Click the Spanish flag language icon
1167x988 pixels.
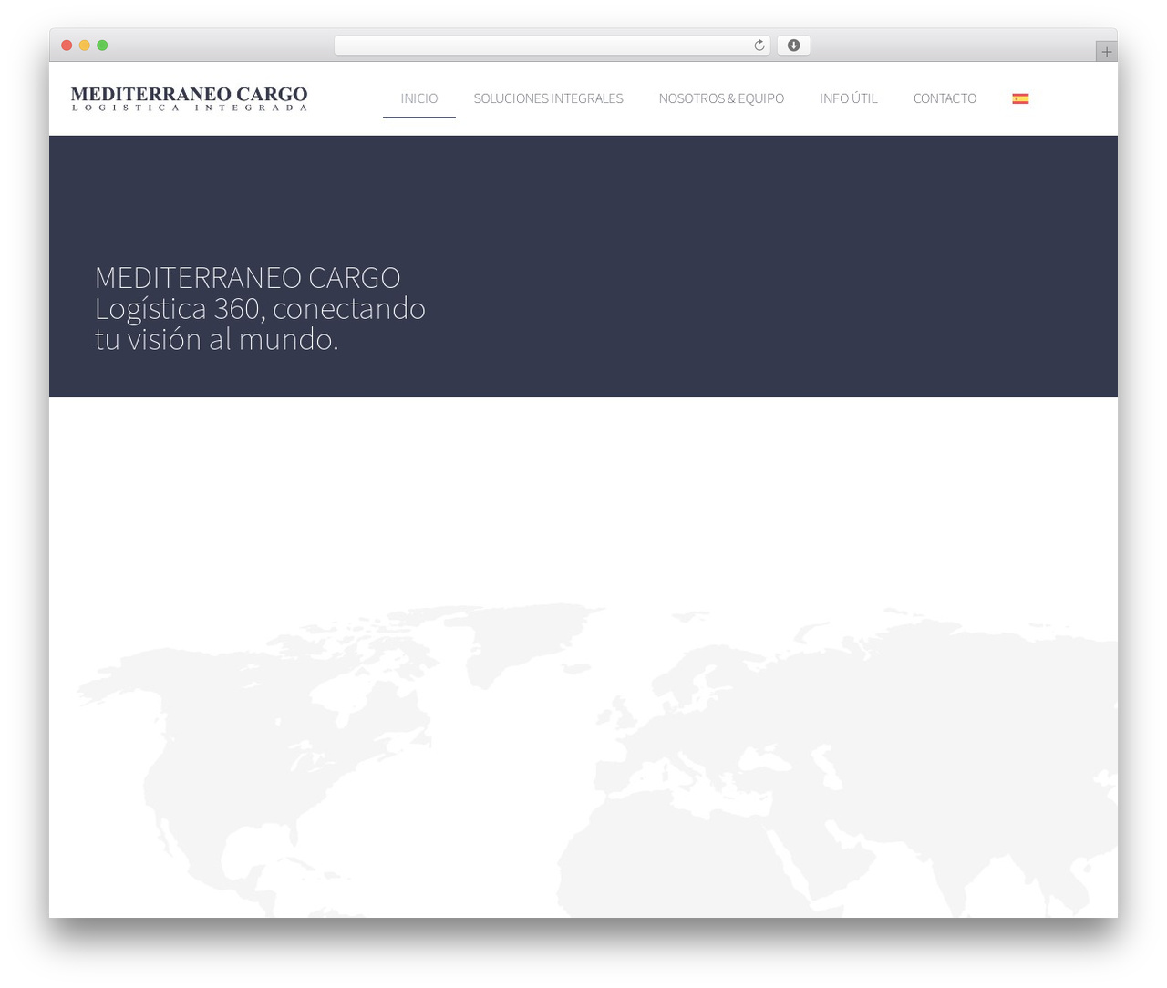point(1020,98)
